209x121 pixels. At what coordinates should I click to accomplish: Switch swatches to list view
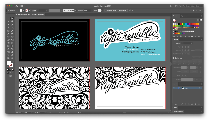point(198,20)
